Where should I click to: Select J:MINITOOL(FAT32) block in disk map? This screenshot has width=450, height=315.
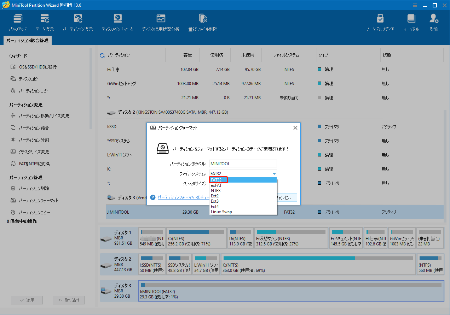[x=291, y=291]
